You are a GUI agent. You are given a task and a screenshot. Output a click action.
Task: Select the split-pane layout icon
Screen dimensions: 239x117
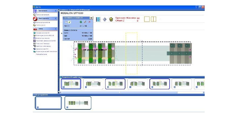coord(153,19)
